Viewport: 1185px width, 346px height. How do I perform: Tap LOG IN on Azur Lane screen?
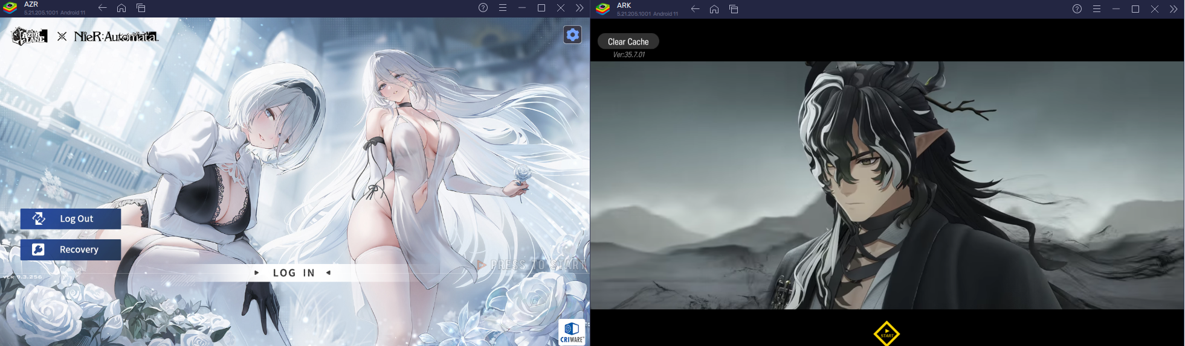[294, 273]
